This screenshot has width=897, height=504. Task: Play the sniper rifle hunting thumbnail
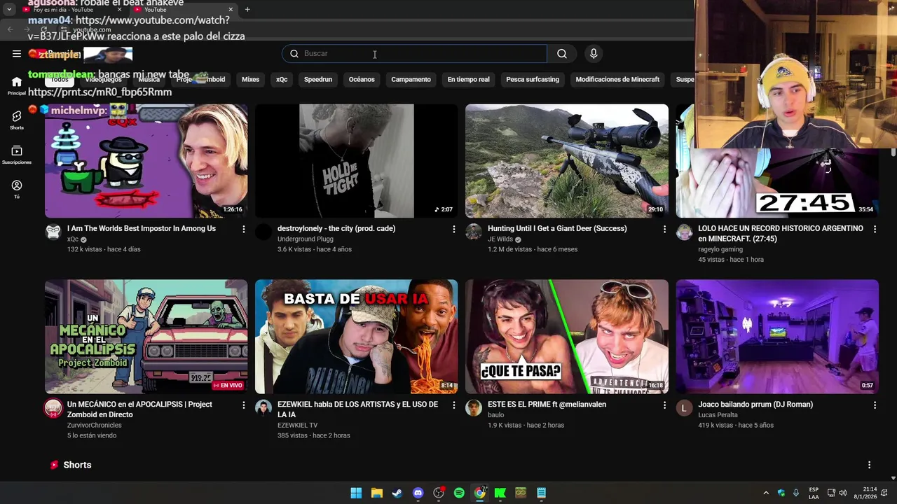(x=566, y=161)
